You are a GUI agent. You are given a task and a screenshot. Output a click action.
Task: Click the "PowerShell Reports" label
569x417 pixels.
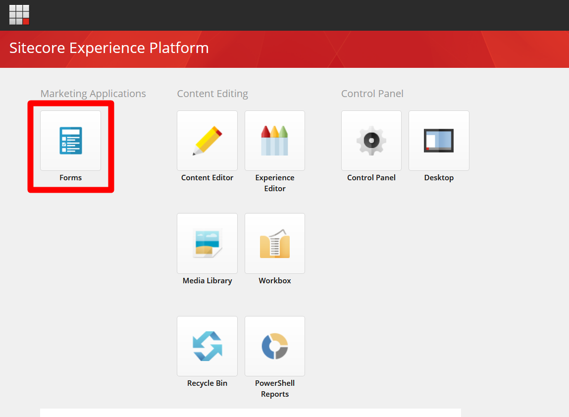[275, 388]
